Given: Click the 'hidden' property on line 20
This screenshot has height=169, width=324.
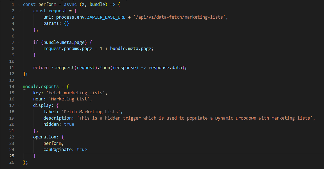Looking at the screenshot, I should coord(51,124).
